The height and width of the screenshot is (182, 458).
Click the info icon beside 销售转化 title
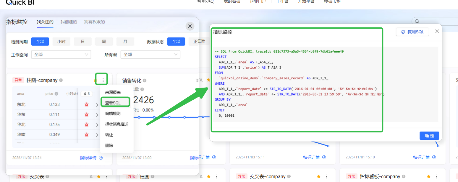[x=145, y=81]
